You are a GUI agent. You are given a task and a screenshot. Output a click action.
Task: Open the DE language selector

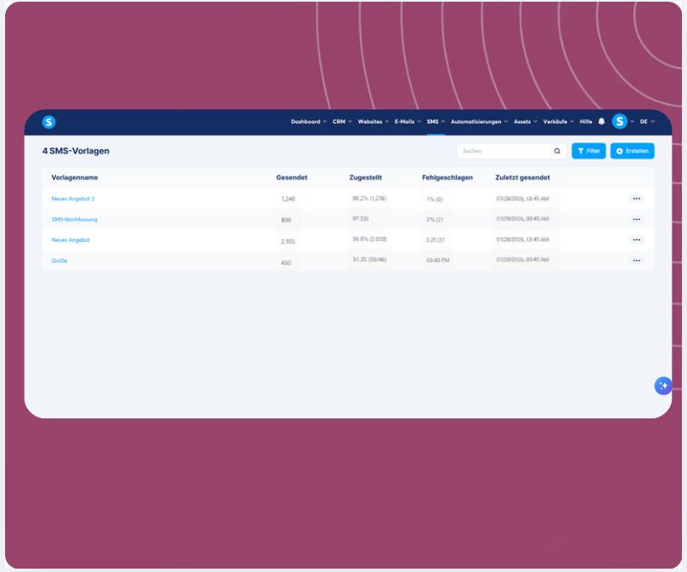click(x=647, y=121)
